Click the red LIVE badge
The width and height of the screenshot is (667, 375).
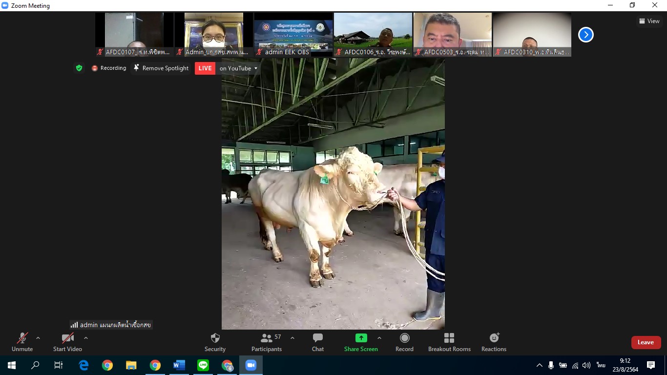coord(205,68)
